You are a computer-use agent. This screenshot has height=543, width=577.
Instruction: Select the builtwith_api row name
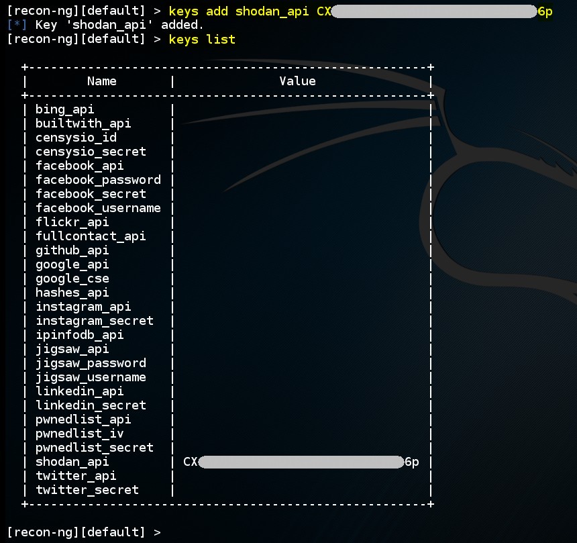pyautogui.click(x=83, y=124)
